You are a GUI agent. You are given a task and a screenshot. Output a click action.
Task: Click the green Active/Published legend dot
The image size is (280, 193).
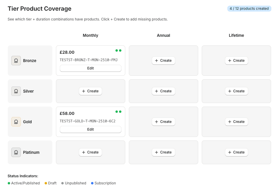pyautogui.click(x=9, y=183)
